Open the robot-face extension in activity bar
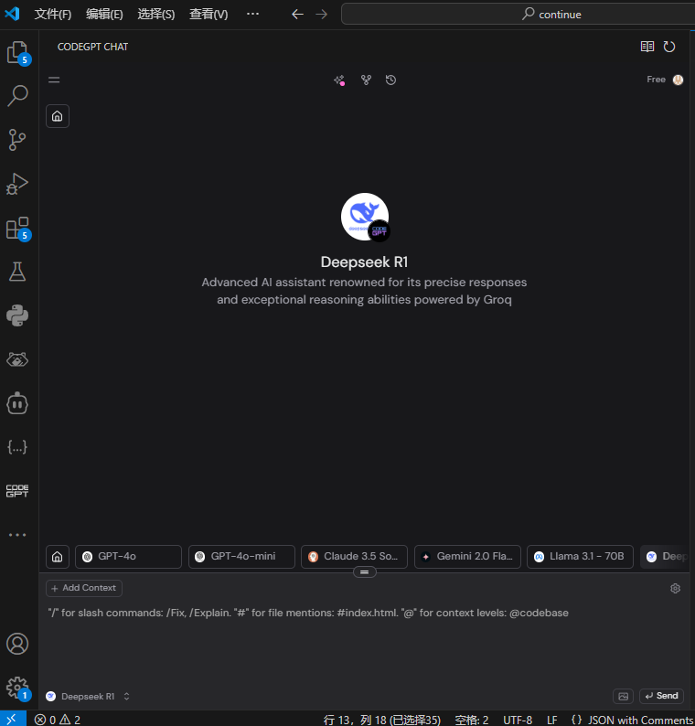The width and height of the screenshot is (695, 726). (x=17, y=403)
